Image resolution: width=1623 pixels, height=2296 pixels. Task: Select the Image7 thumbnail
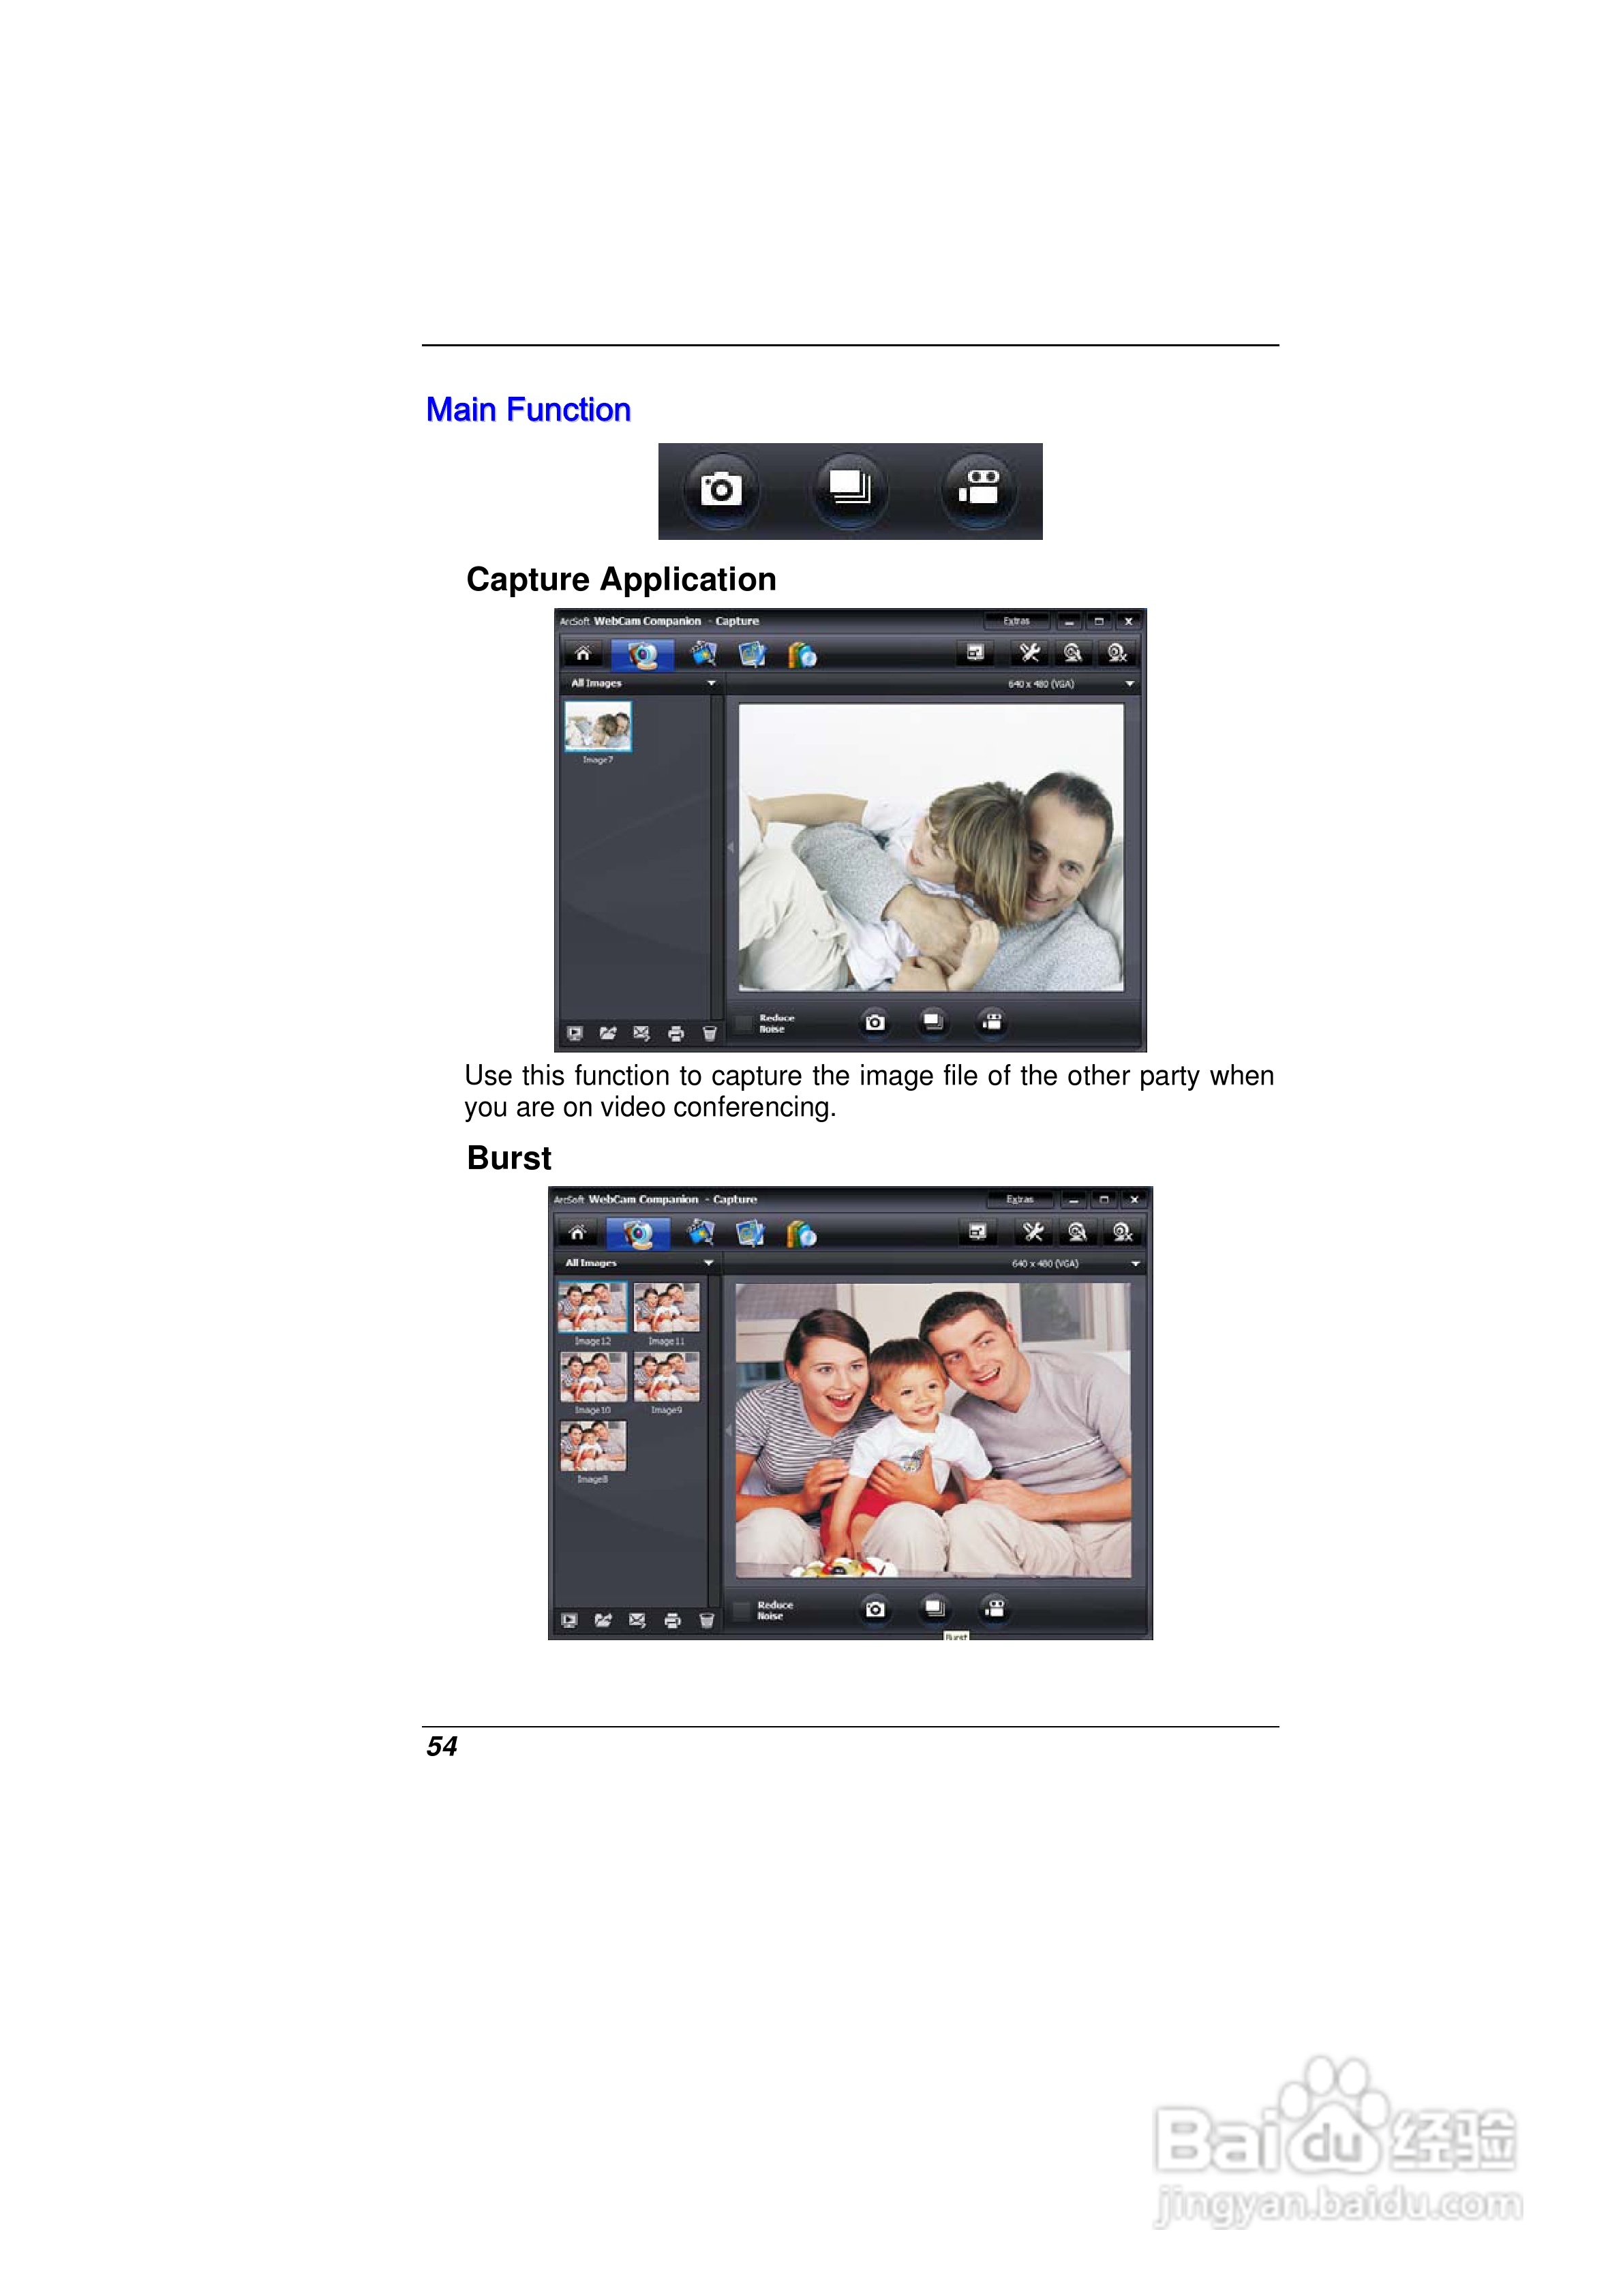[x=598, y=726]
